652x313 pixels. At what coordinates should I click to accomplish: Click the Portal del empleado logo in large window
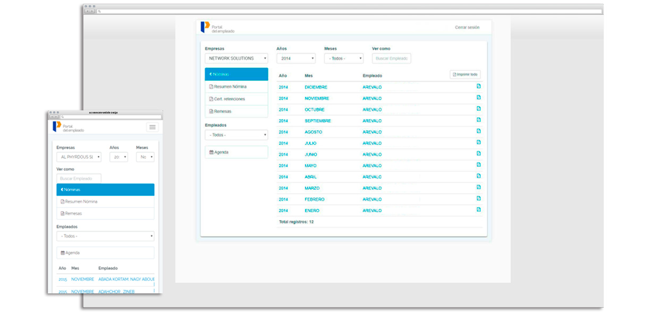click(x=217, y=28)
